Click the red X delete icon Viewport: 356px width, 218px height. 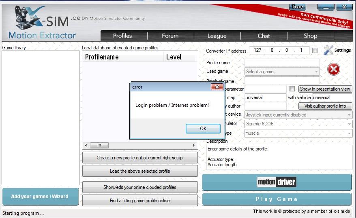[x=333, y=69]
